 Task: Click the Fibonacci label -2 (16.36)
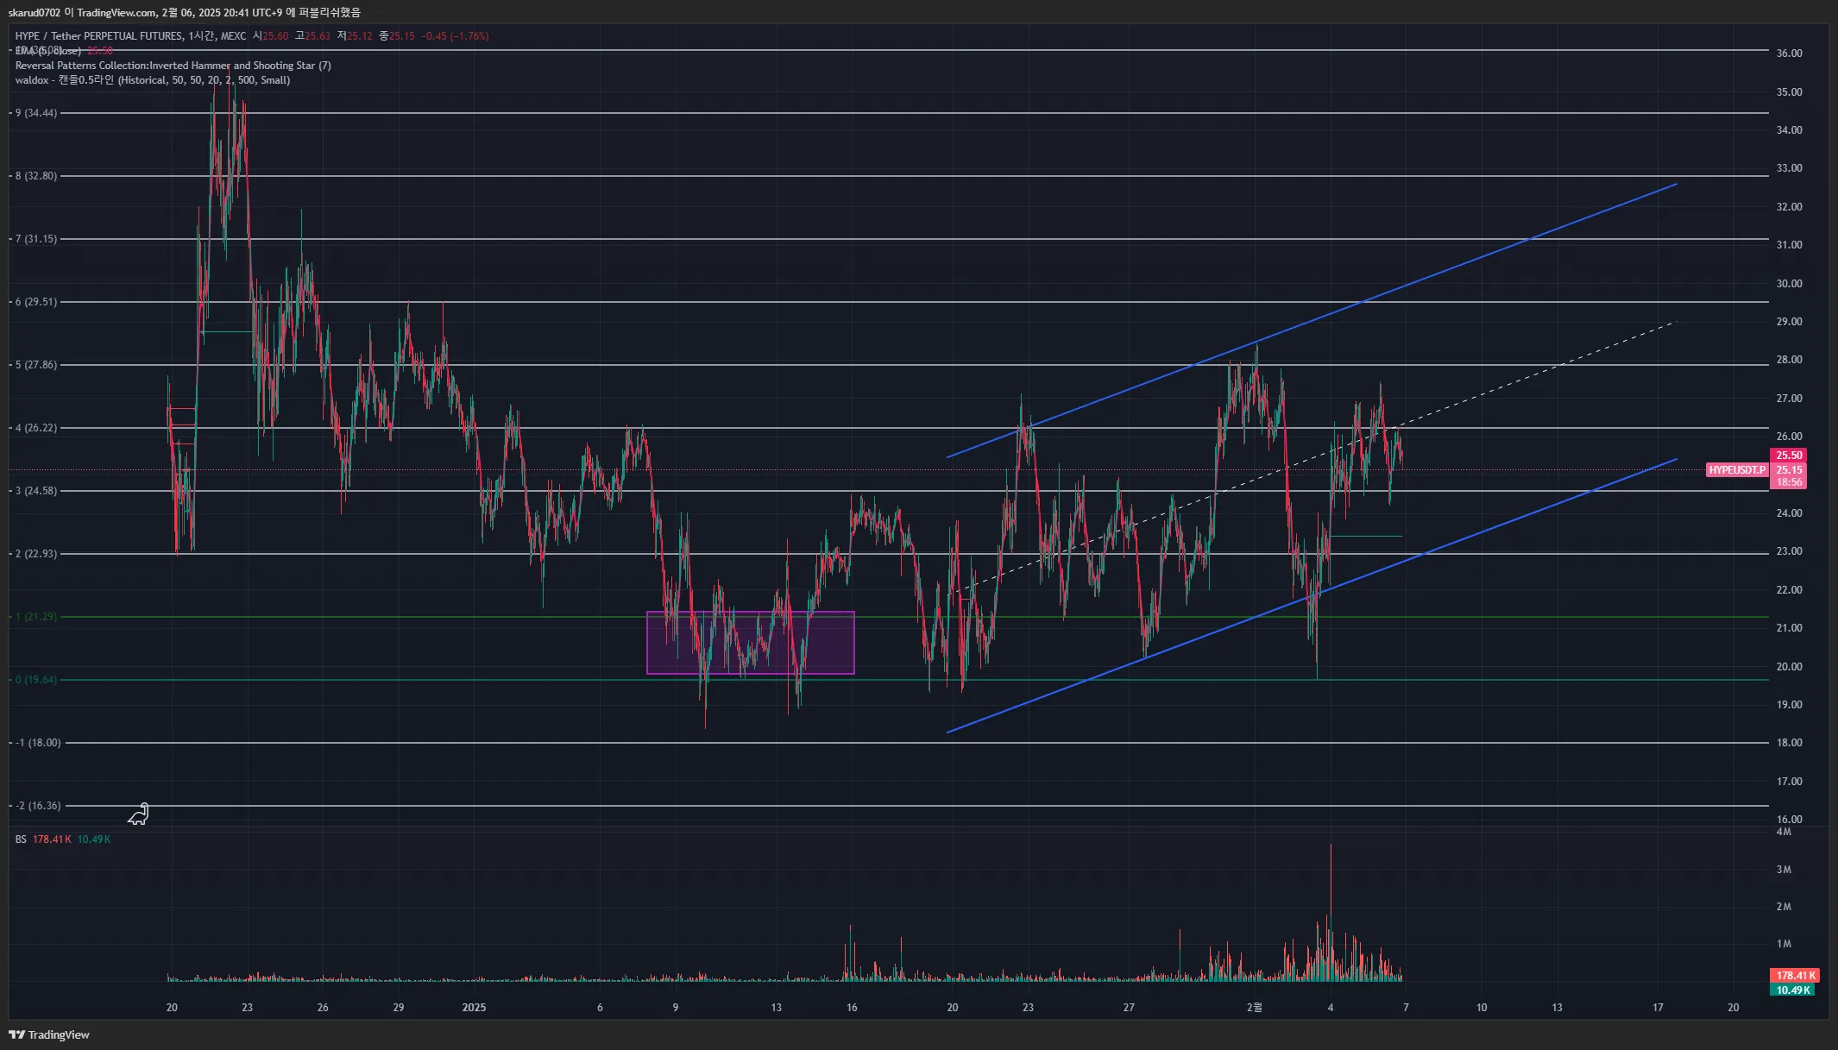click(x=38, y=806)
